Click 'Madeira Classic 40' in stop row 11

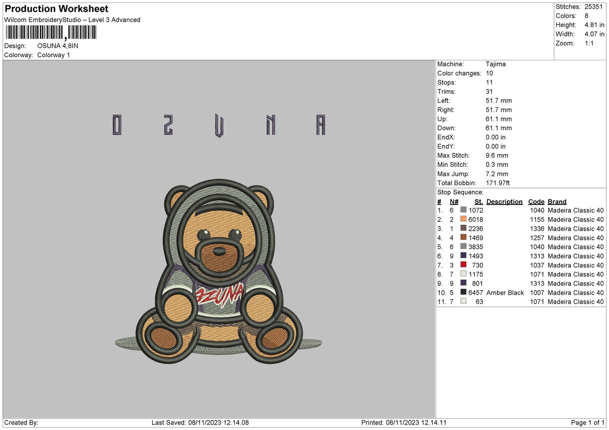(x=576, y=302)
